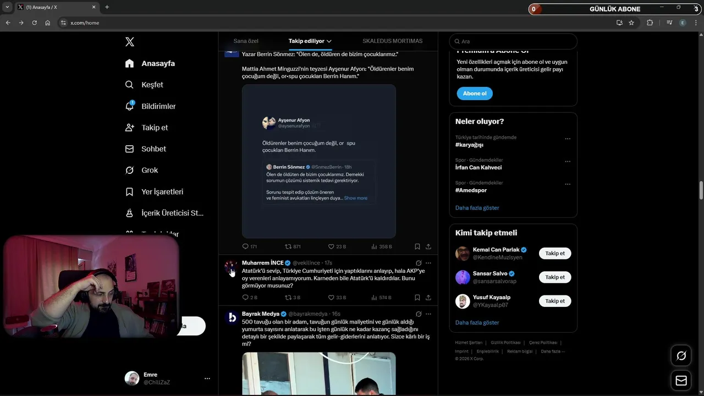704x396 pixels.
Task: Open more options on Bayrak Medya's post
Action: tap(428, 314)
